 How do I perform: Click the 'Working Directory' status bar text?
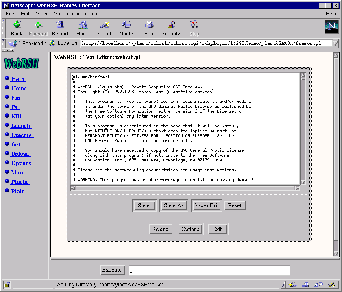pyautogui.click(x=110, y=285)
